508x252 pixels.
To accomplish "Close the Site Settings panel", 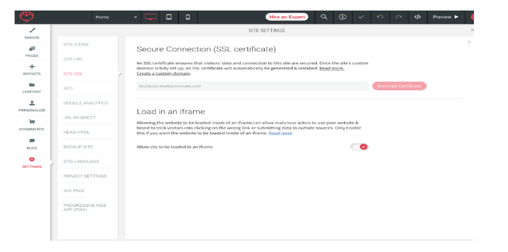I will click(x=472, y=30).
